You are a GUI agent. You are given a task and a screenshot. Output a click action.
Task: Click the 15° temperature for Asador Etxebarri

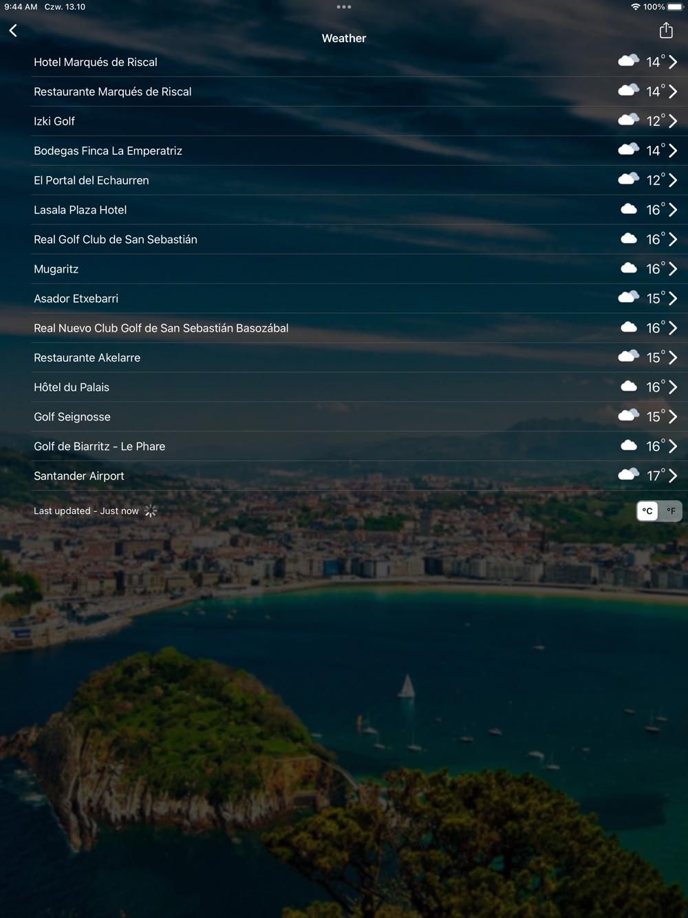coord(656,298)
